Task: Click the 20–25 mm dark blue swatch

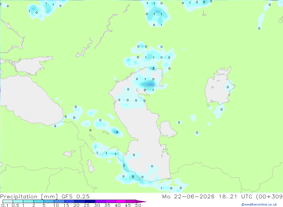Action: tap(80, 201)
